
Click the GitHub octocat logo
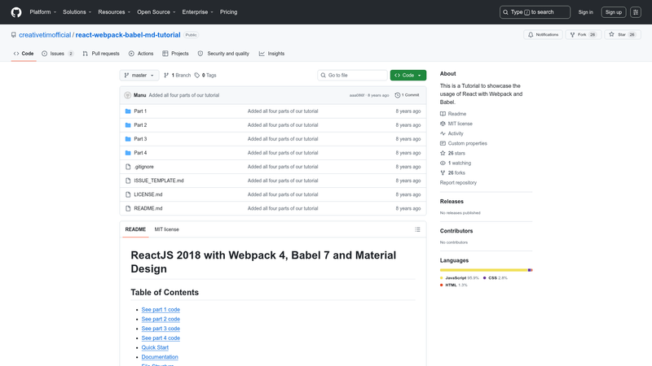16,12
